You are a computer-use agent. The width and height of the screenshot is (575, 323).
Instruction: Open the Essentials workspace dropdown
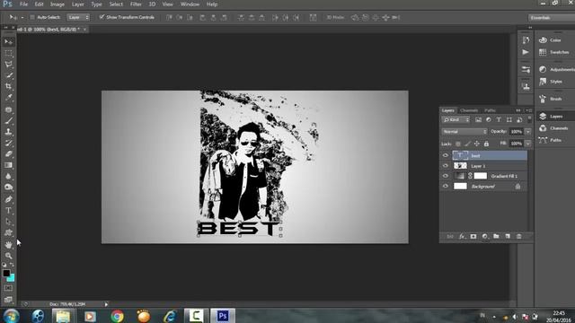[x=552, y=18]
